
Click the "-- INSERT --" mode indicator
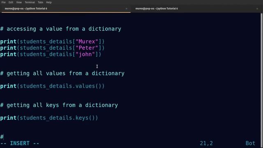click(20, 143)
